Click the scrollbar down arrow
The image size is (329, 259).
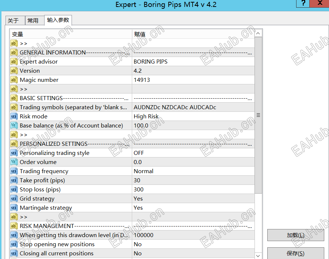point(258,256)
